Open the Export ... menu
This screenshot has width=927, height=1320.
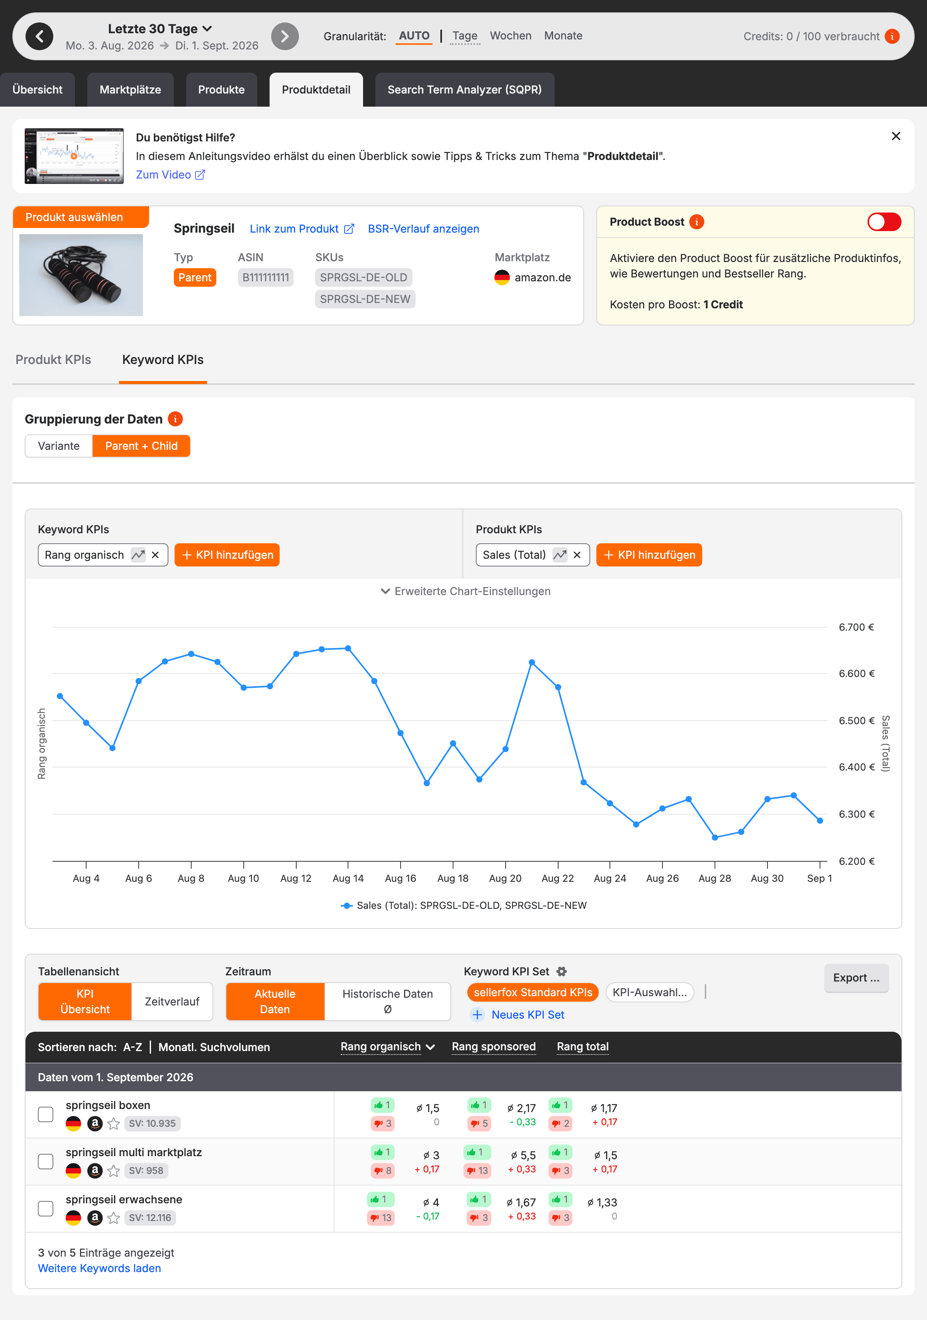(856, 978)
